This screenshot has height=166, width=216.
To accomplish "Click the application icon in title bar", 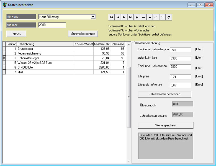I will [x=4, y=5].
